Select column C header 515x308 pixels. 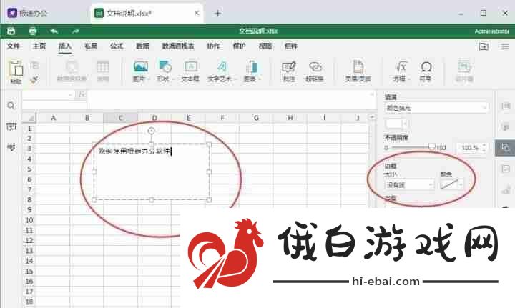[x=121, y=117]
